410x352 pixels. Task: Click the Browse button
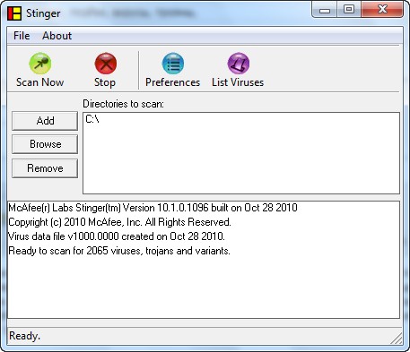pyautogui.click(x=45, y=144)
